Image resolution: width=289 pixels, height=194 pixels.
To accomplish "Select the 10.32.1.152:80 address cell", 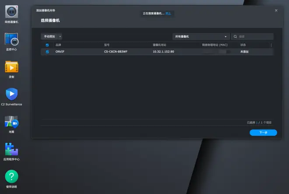I will (x=163, y=52).
